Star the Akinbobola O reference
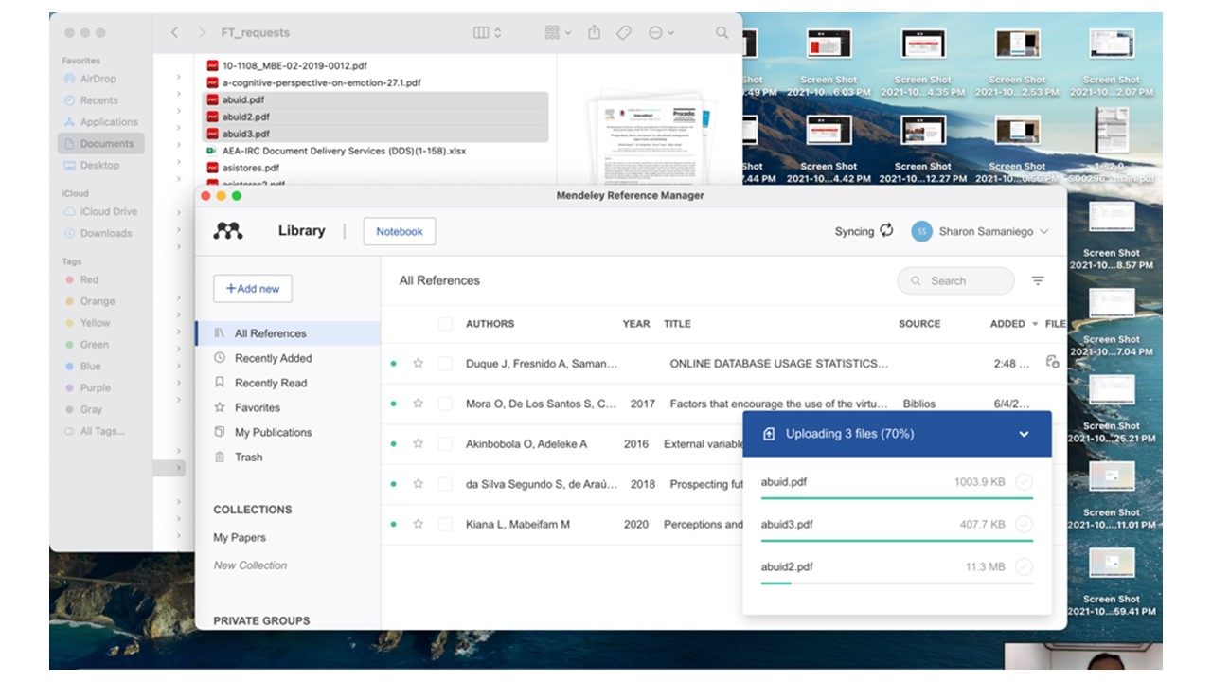 coord(418,443)
